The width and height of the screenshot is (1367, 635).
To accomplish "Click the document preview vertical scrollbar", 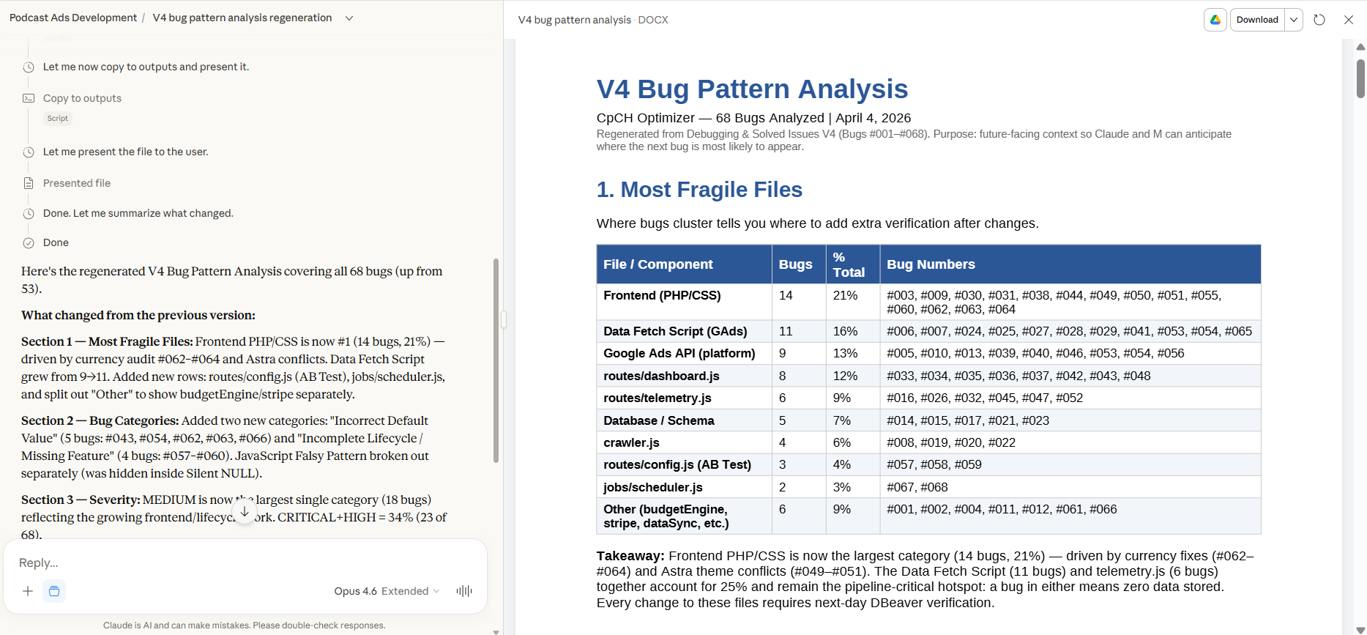I will tap(1360, 78).
